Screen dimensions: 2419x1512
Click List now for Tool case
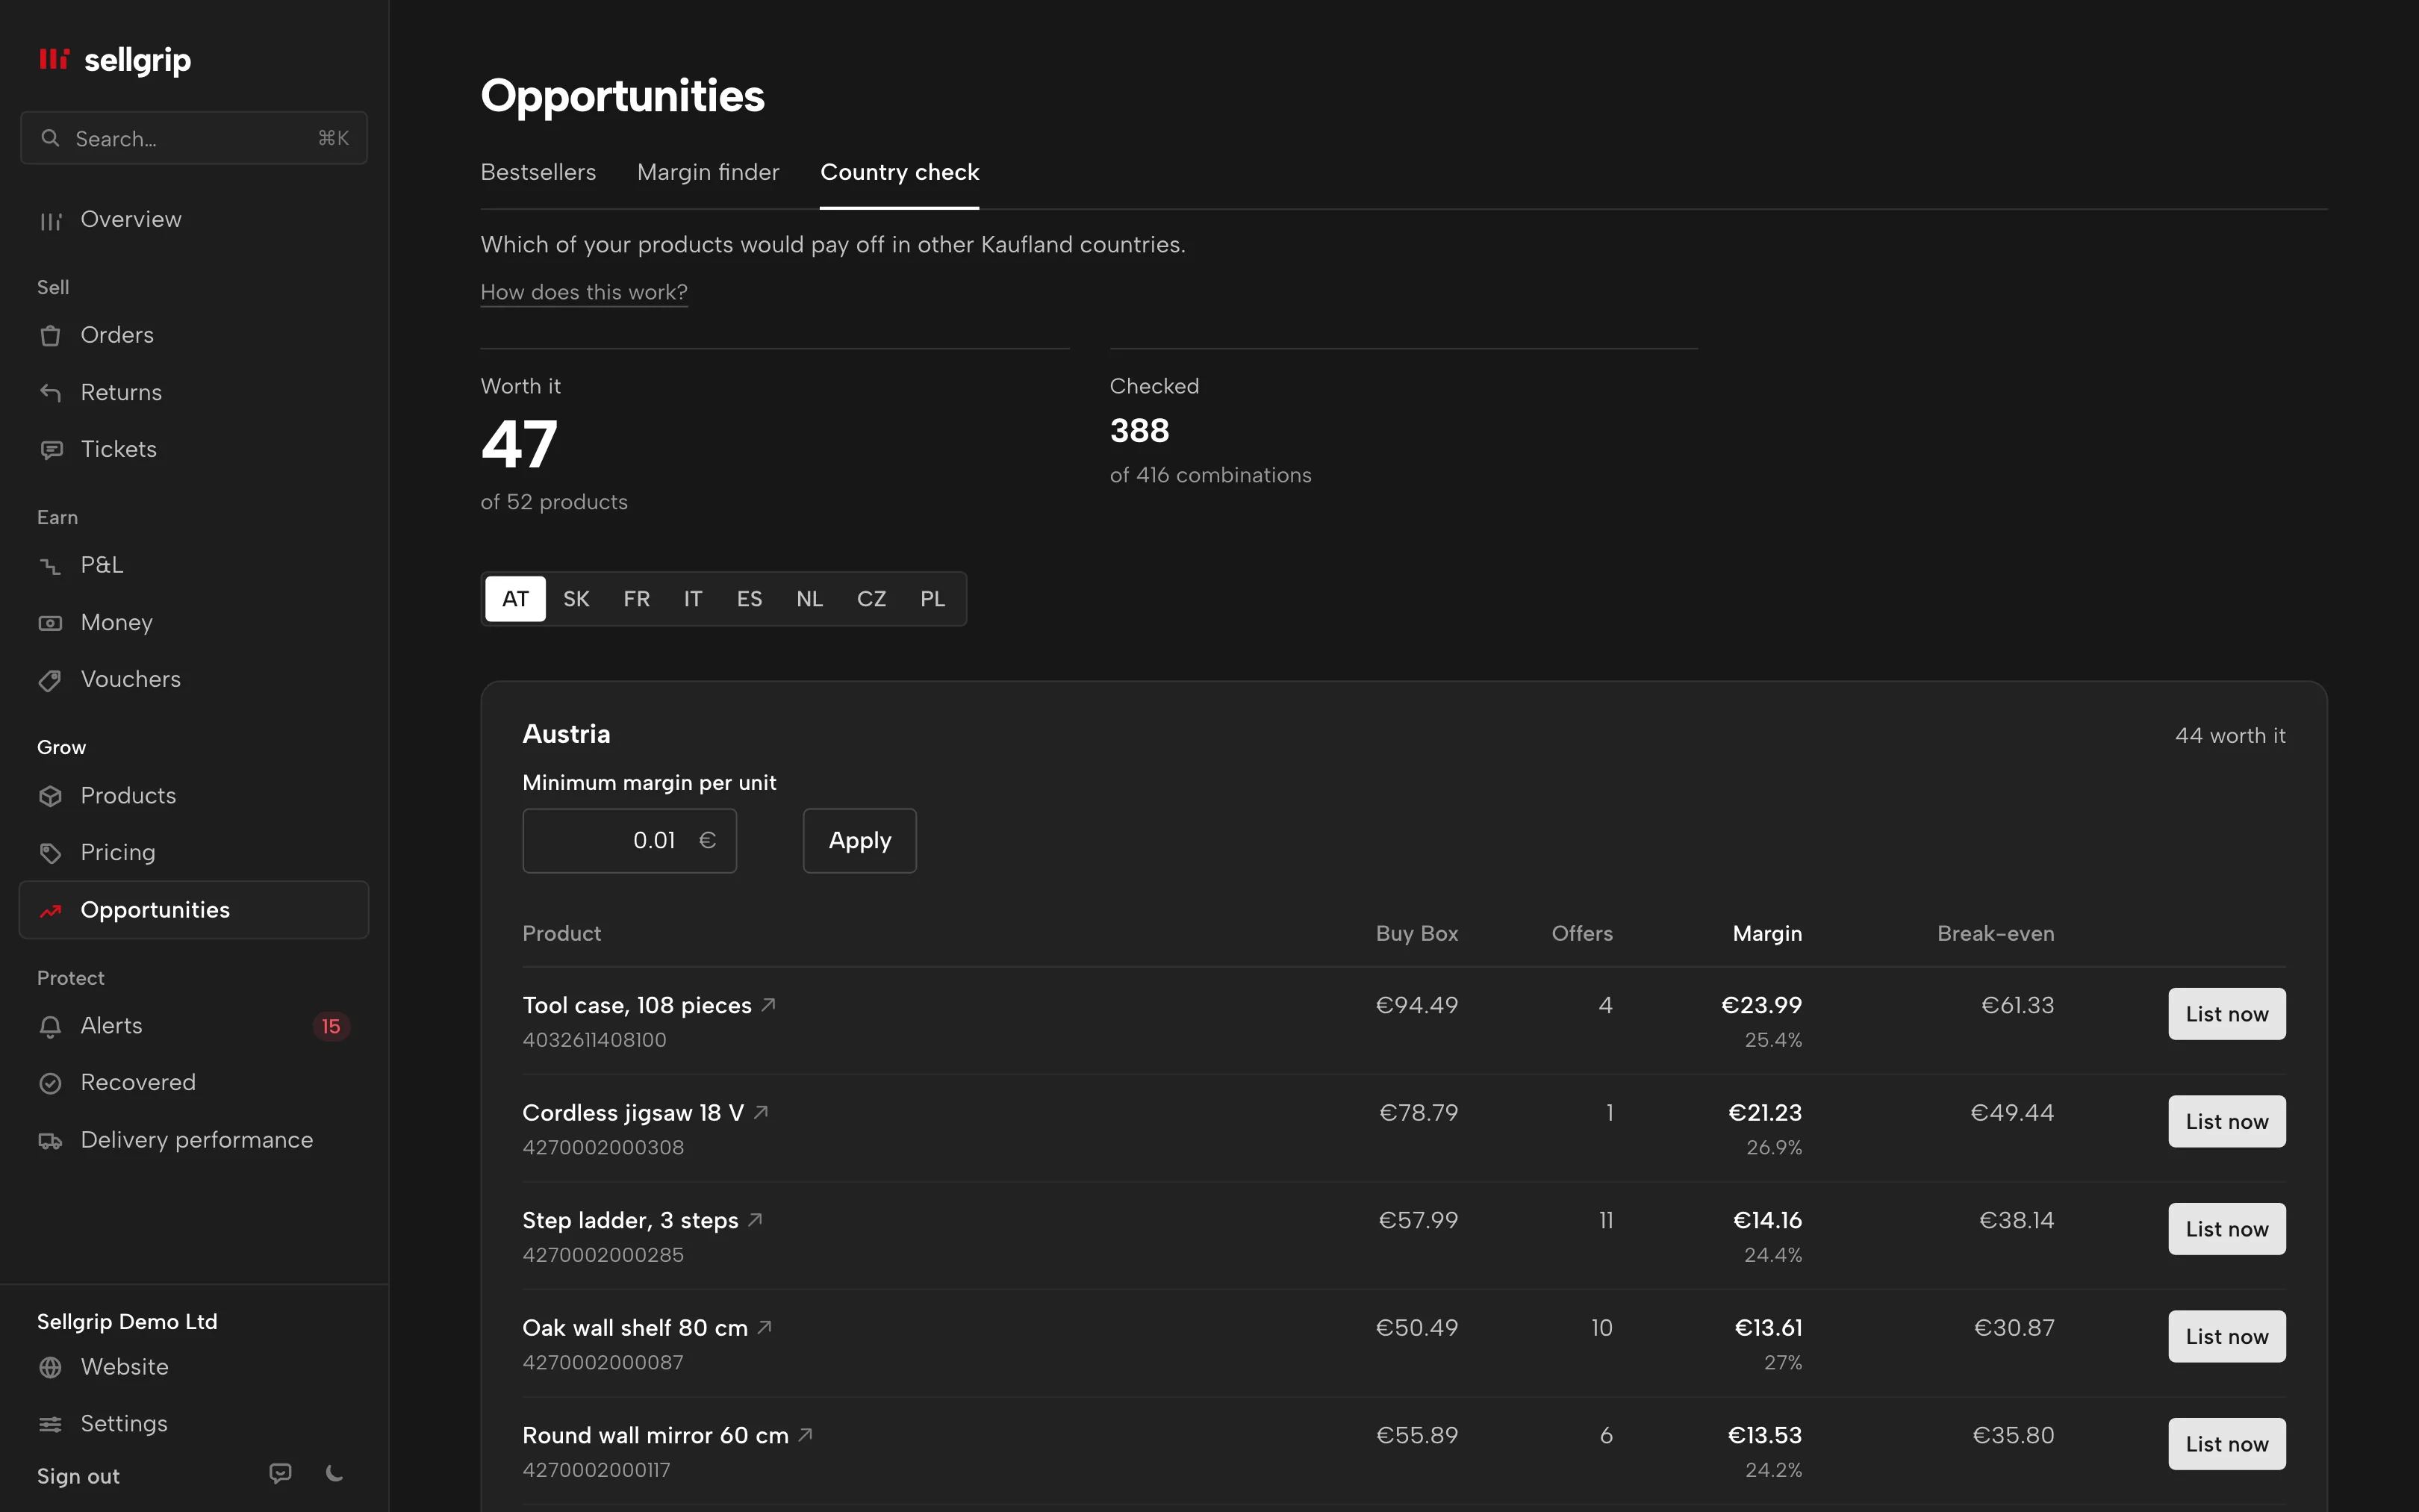[x=2226, y=1014]
